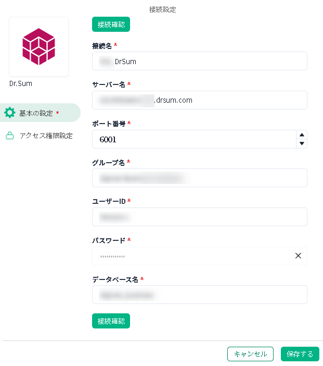Click into the ポート番号 field showing 6001
Screen dimensions: 323x366
pos(192,139)
